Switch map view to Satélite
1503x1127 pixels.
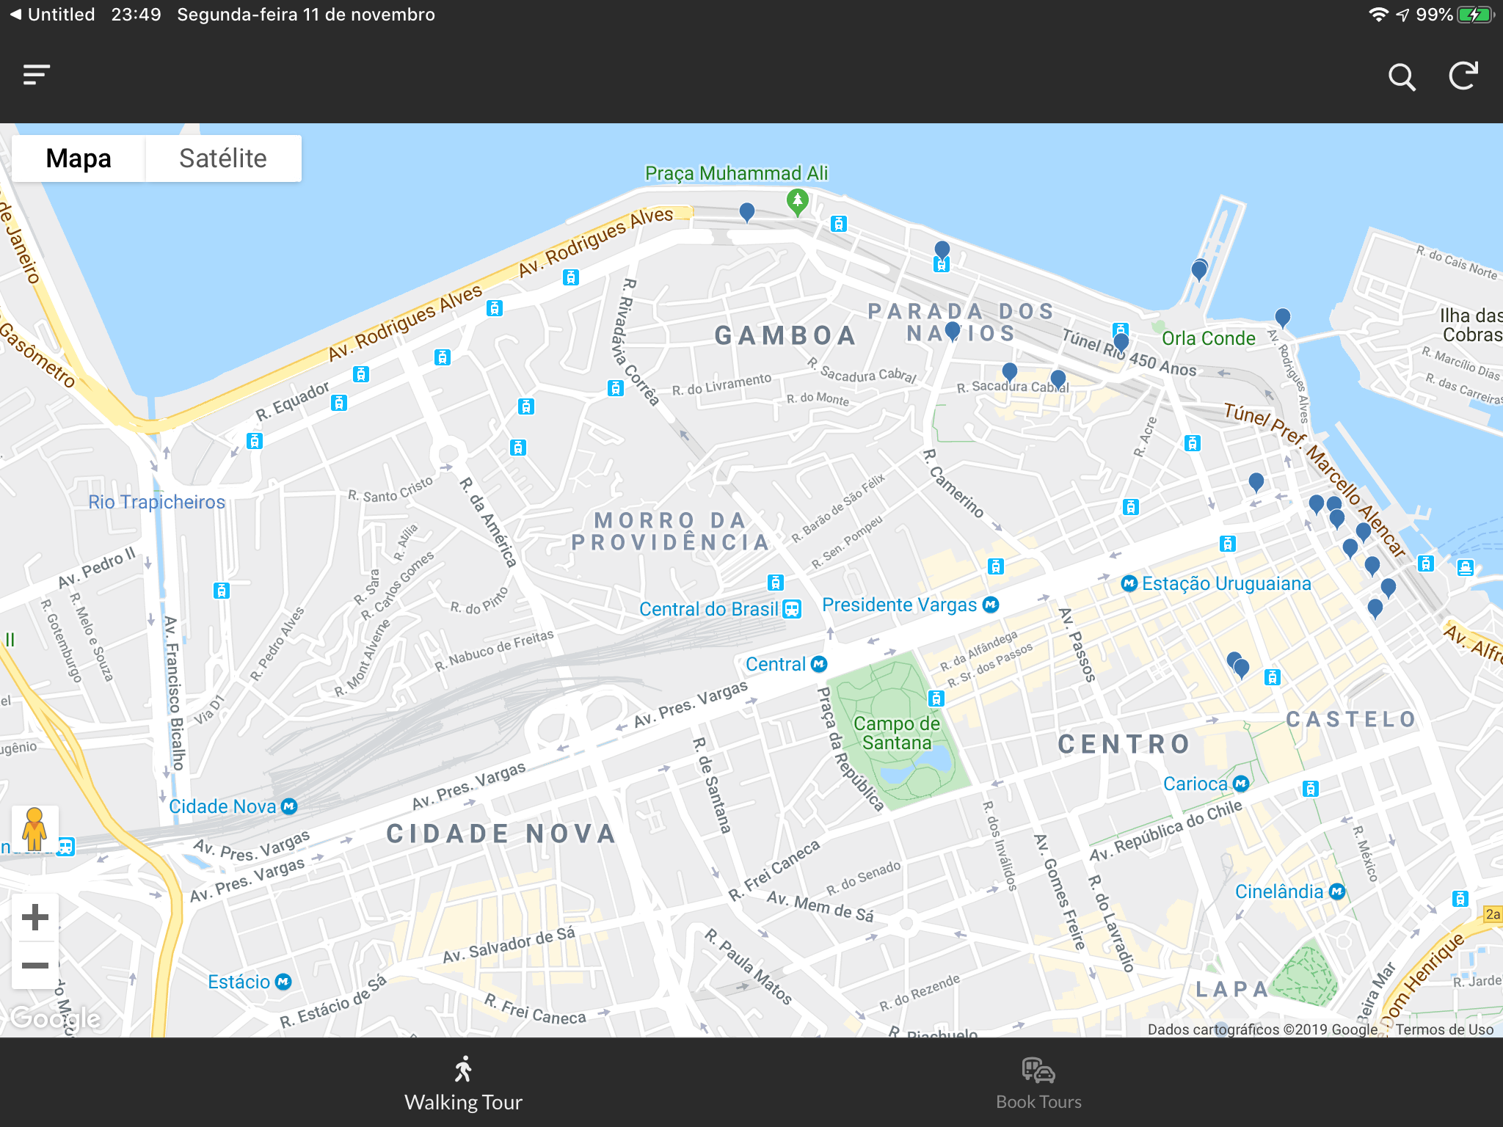click(223, 158)
